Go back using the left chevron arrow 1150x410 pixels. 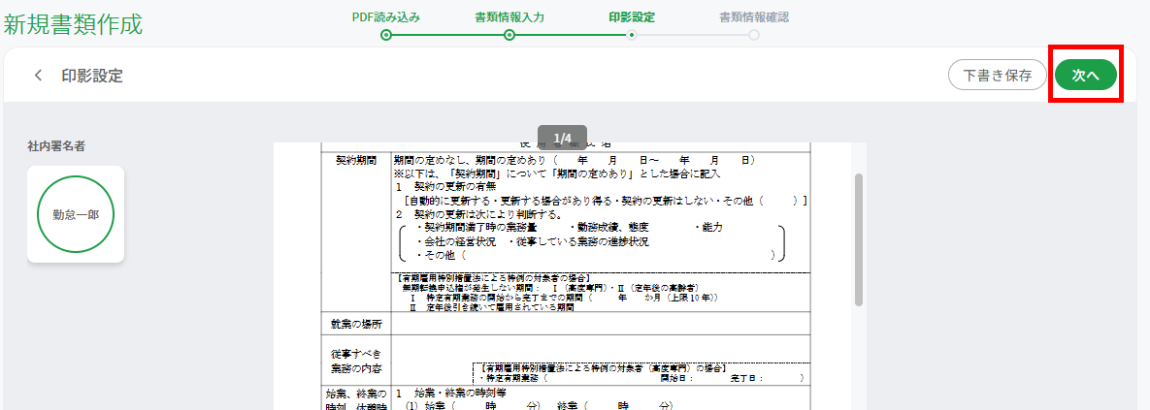39,76
